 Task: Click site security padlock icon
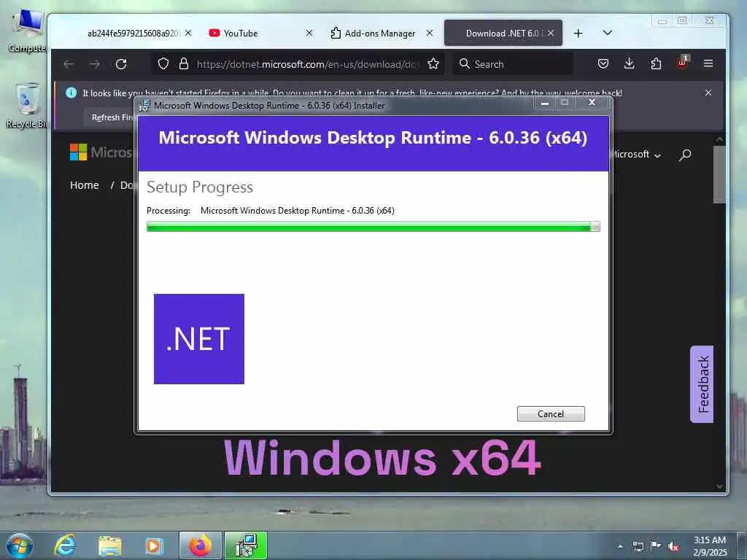pyautogui.click(x=183, y=64)
